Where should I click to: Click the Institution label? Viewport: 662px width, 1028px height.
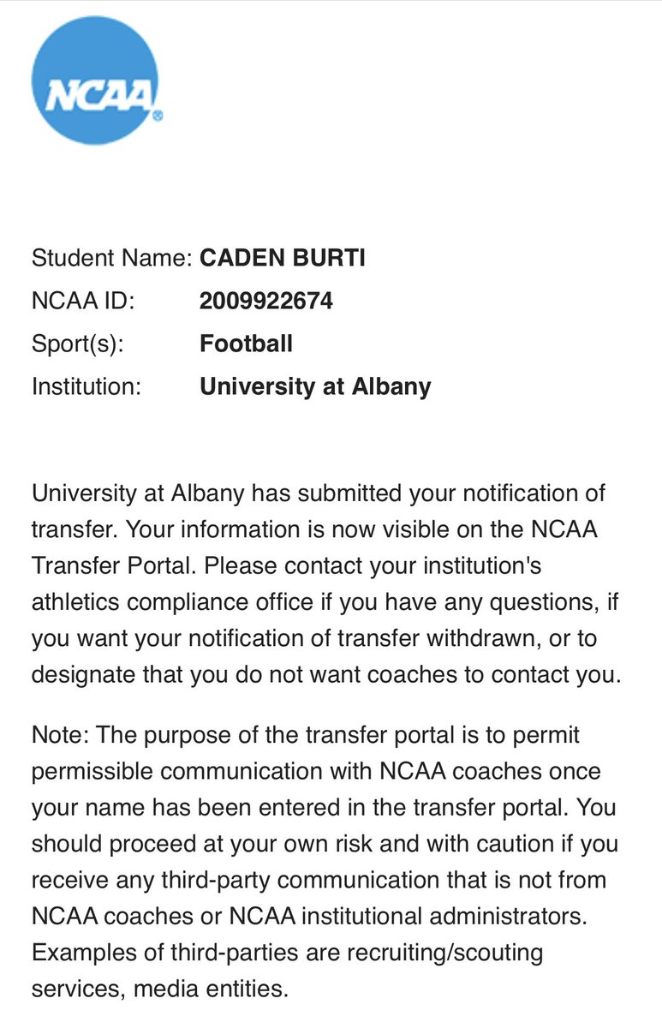86,387
